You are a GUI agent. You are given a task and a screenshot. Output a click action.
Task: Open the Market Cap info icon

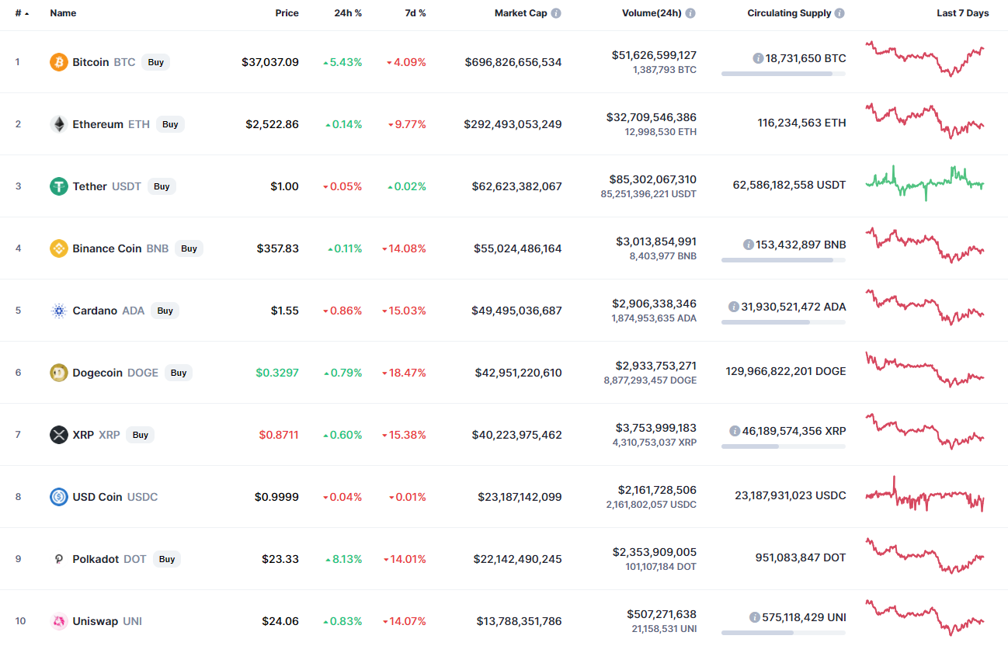pos(556,13)
